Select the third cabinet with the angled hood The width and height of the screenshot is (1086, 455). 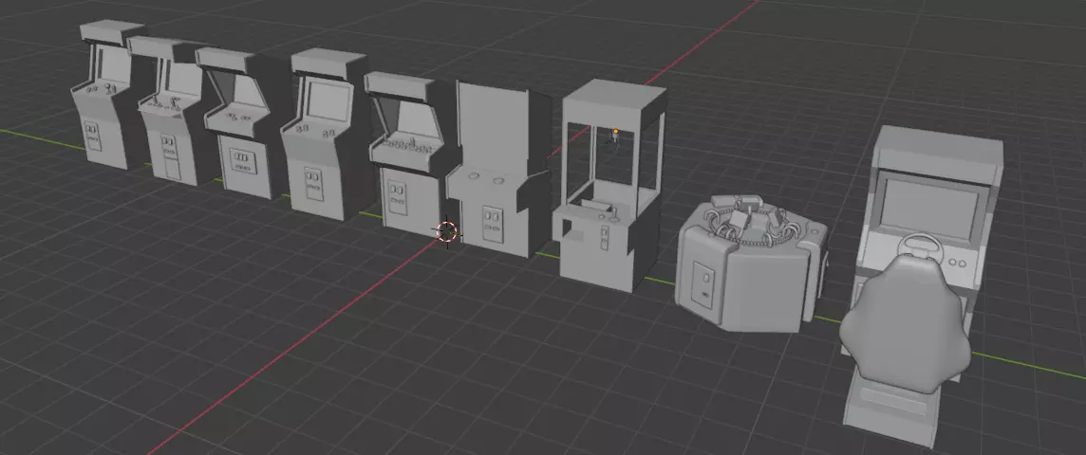pyautogui.click(x=242, y=123)
